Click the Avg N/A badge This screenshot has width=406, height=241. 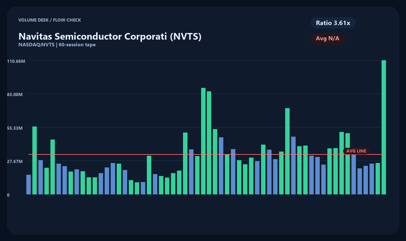328,39
